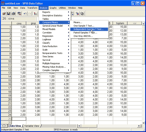Click vertical scrollbar down arrow

click(143, 123)
